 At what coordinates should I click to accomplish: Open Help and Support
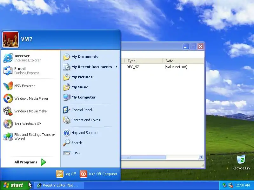pyautogui.click(x=90, y=133)
